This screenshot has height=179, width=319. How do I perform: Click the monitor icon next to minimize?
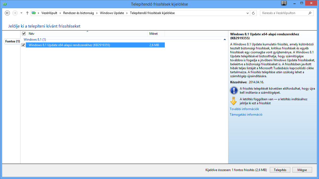(284, 3)
